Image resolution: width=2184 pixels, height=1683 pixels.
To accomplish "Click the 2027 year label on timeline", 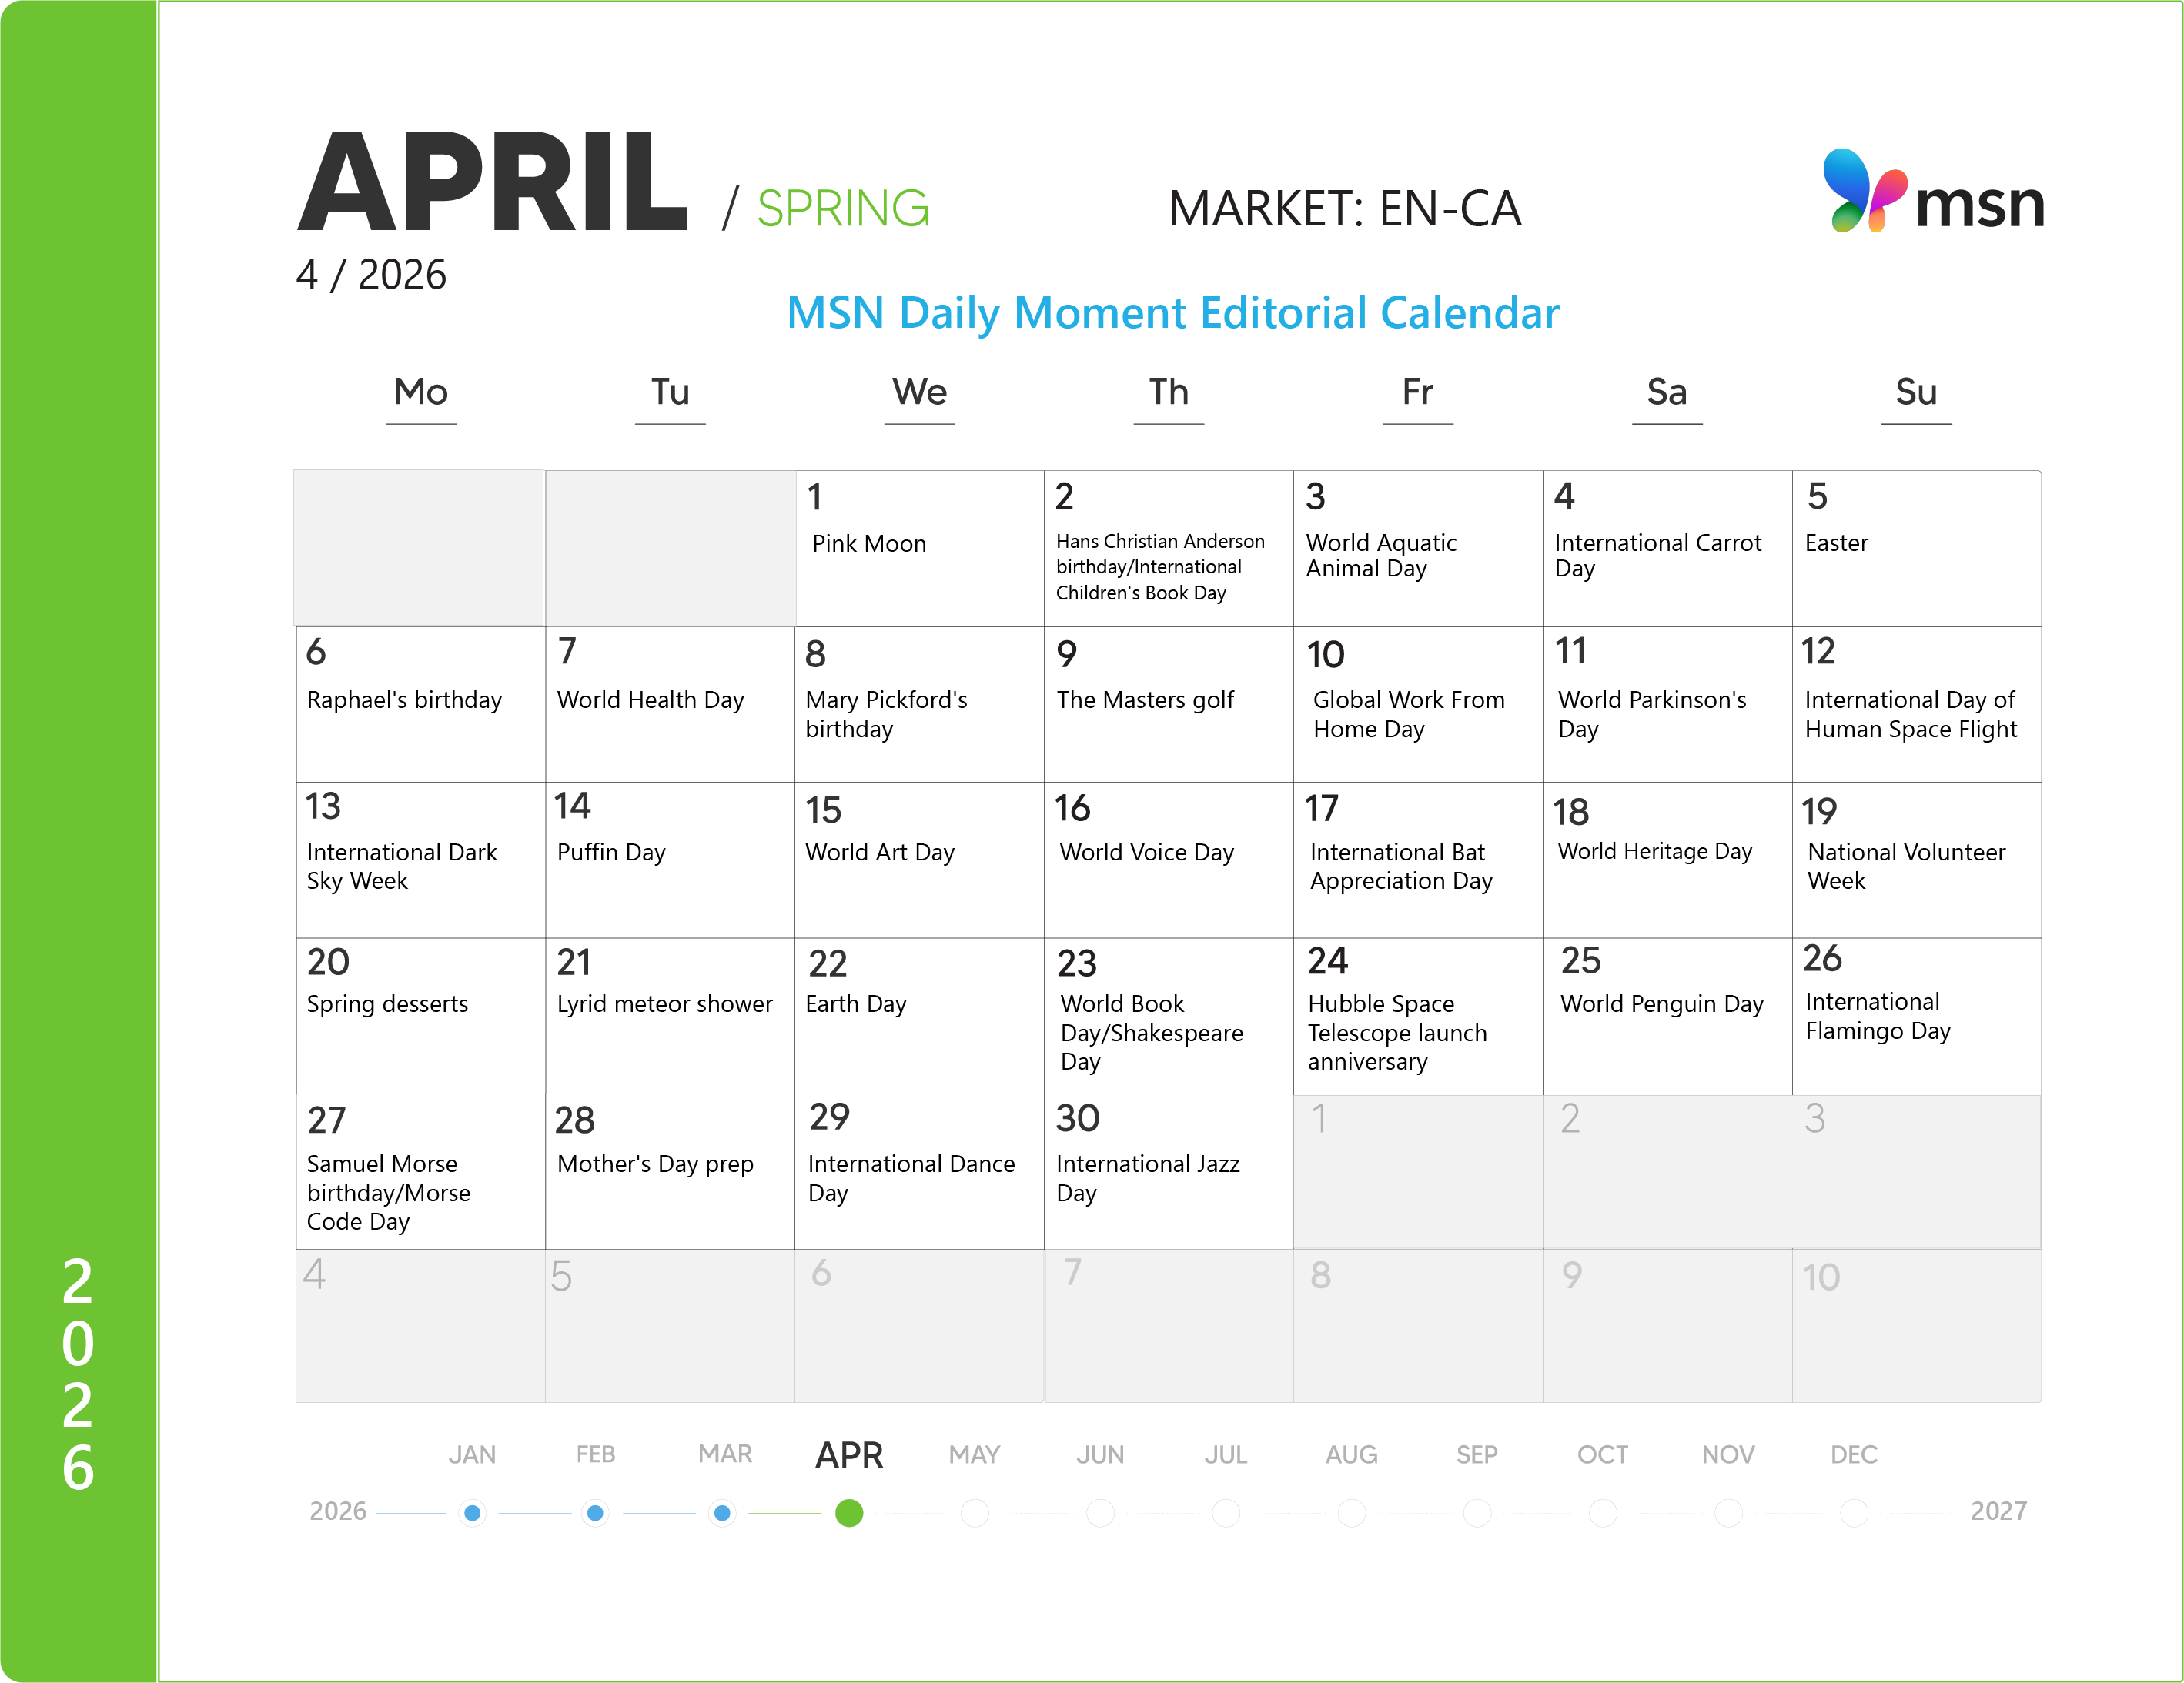I will point(1998,1511).
